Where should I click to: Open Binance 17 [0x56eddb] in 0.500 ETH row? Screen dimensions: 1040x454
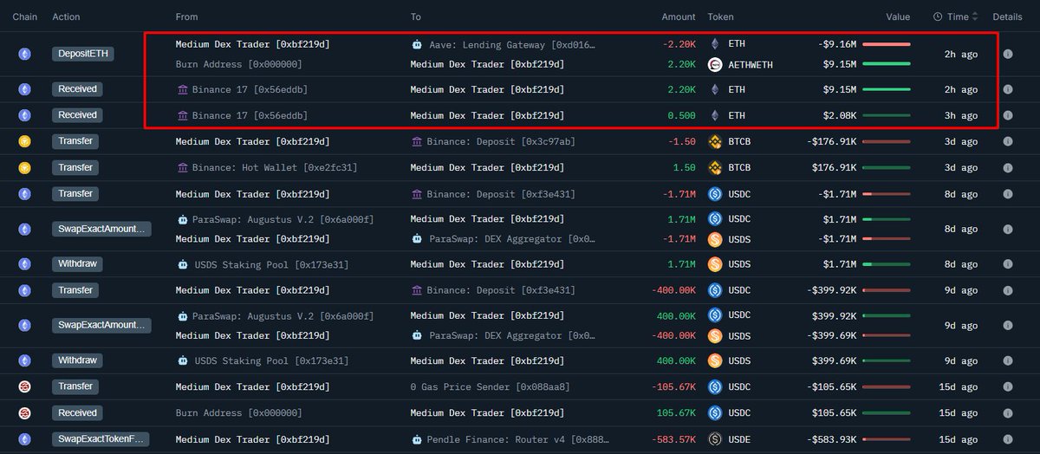pyautogui.click(x=250, y=115)
